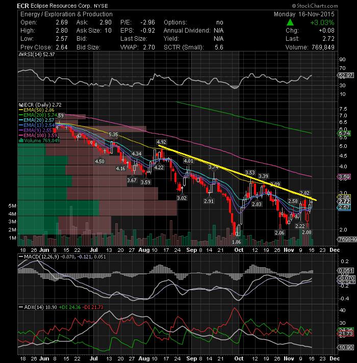Click the 0.051 MACD histogram axis tag
The width and height of the screenshot is (357, 363).
click(345, 271)
